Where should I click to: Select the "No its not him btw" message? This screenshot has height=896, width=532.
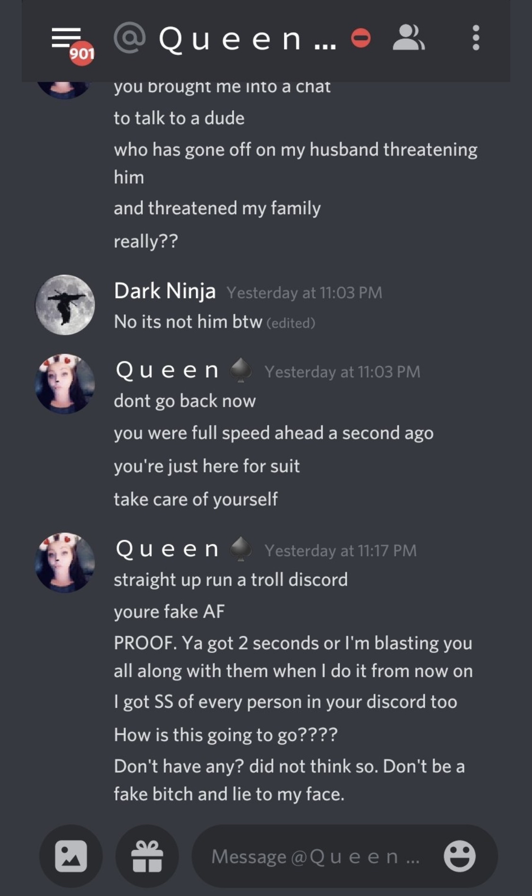[x=188, y=322]
